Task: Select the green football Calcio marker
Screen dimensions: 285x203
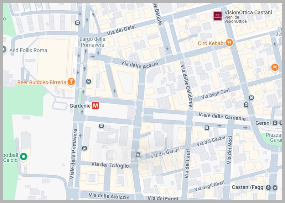Action: tap(24, 156)
